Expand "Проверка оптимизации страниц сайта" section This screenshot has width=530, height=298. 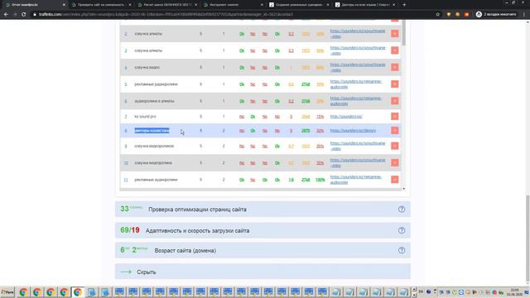click(263, 209)
